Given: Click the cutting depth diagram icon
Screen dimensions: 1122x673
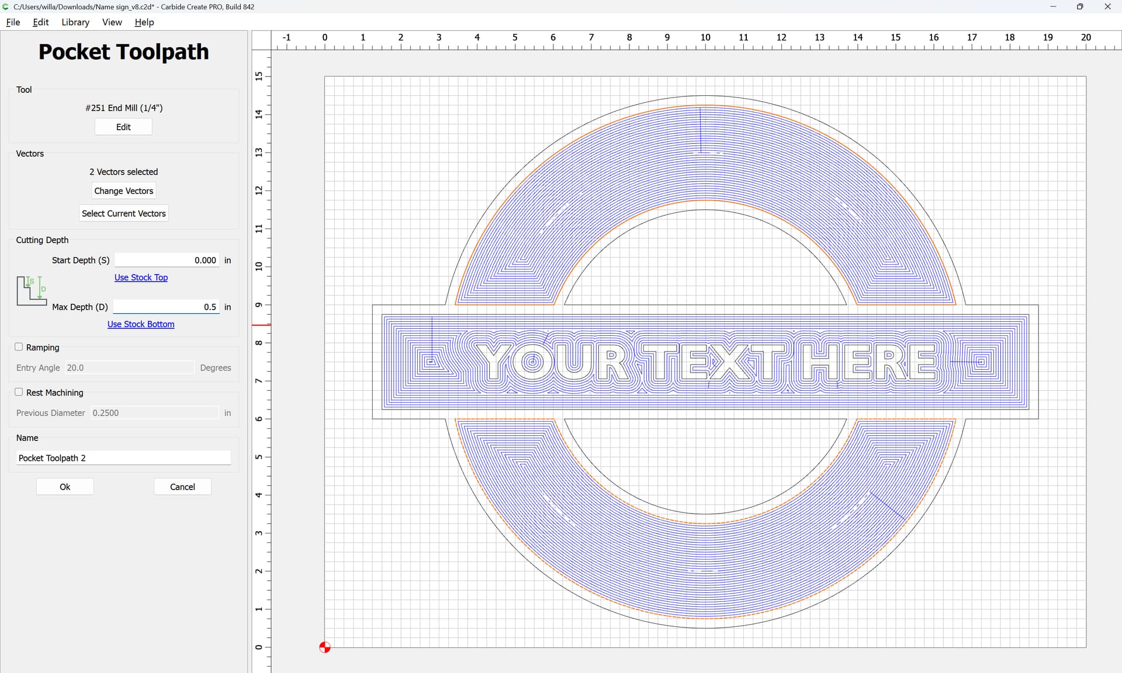Looking at the screenshot, I should (x=31, y=291).
